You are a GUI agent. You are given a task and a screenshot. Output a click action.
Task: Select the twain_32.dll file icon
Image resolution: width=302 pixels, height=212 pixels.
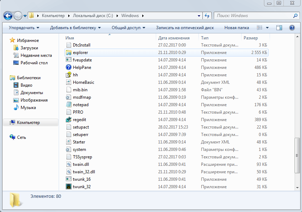click(x=69, y=172)
